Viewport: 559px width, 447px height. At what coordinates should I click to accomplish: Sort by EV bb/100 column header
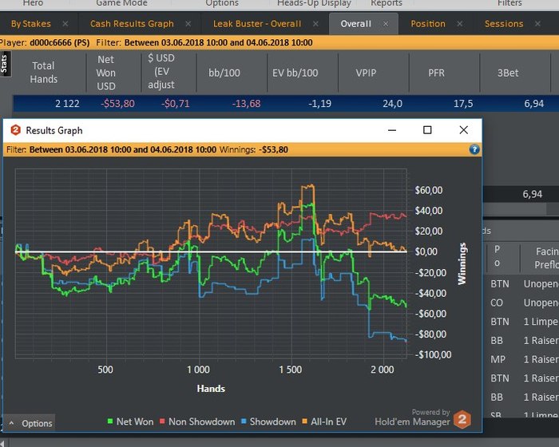coord(295,73)
